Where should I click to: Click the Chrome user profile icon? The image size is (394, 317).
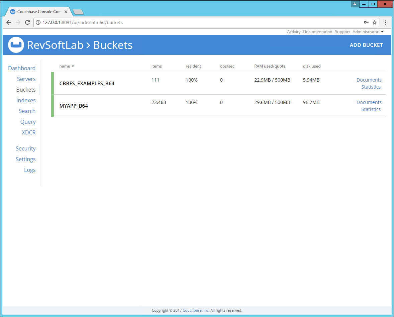[355, 4]
